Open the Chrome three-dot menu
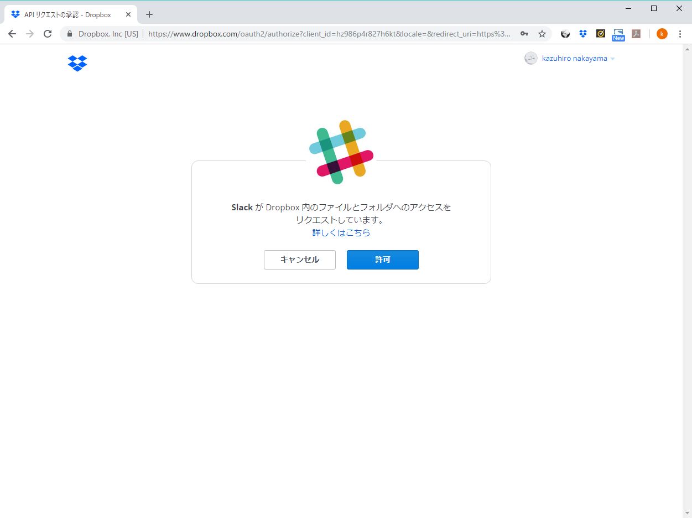 point(680,34)
